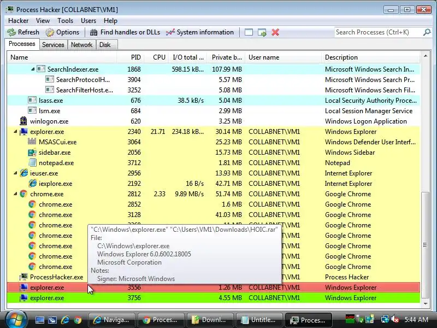Click explorer.exe PID 2340 icon

(x=23, y=132)
